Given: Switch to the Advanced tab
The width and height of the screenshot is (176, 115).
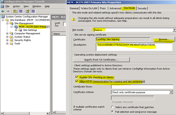Looking at the screenshot, I should [115, 8].
